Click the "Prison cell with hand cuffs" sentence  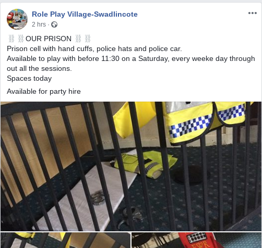coord(94,49)
